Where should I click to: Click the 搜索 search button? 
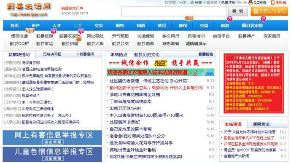pos(238,11)
